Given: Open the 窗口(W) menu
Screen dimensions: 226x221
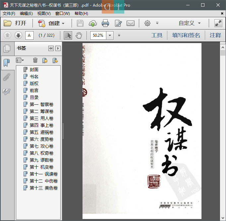Looking at the screenshot, I should 63,14.
